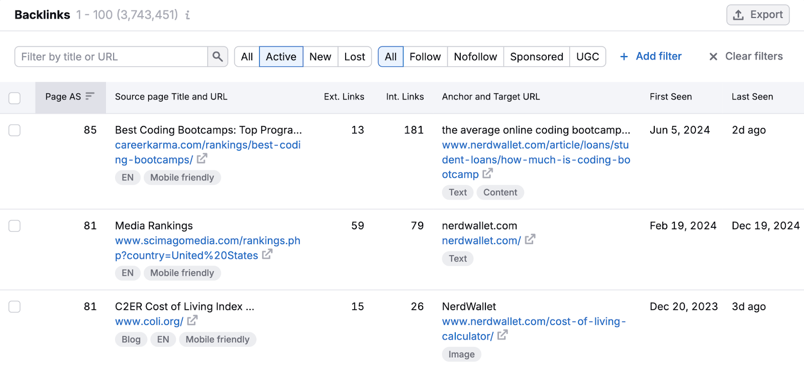Select the Active status tab
The height and width of the screenshot is (370, 804).
tap(281, 57)
